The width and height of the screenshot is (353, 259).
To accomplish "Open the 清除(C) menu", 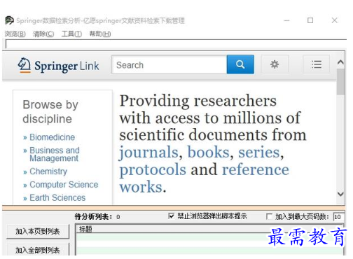I will [43, 34].
